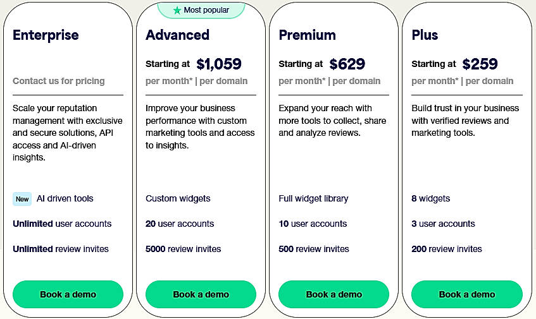The height and width of the screenshot is (319, 536).
Task: Book a demo for the Plus plan
Action: [x=466, y=294]
